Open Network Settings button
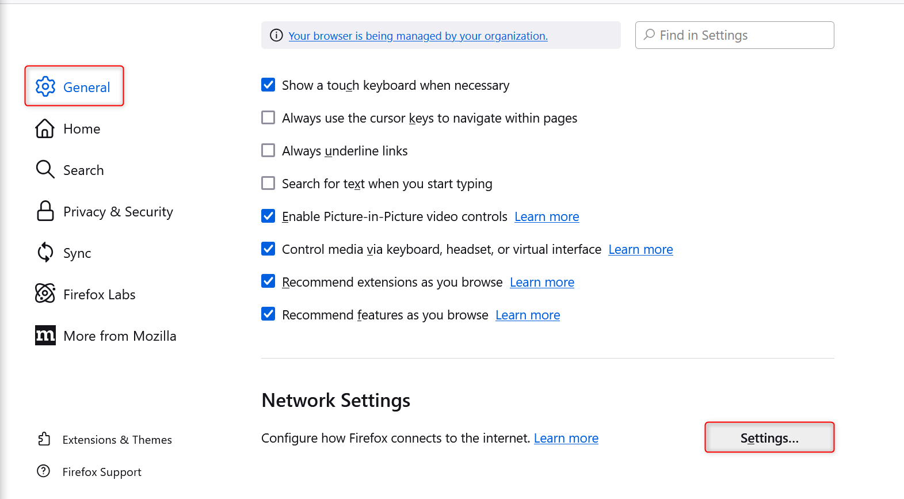The width and height of the screenshot is (904, 499). click(x=769, y=438)
